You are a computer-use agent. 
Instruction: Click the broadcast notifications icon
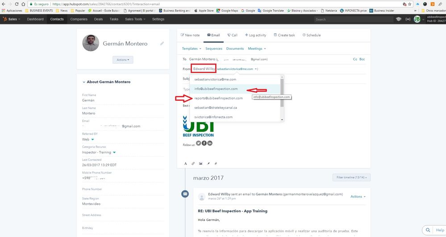click(x=408, y=19)
